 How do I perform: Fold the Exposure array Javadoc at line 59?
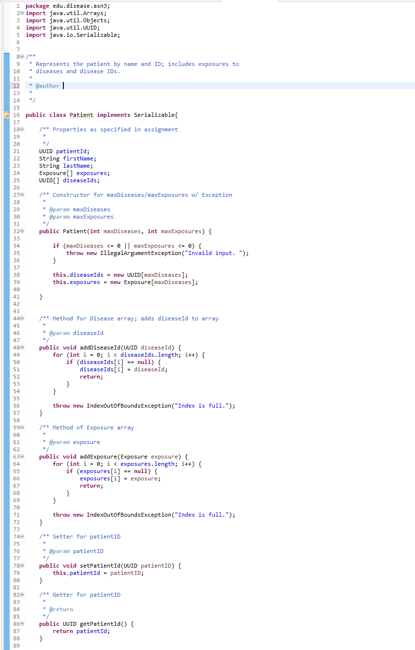tap(21, 428)
